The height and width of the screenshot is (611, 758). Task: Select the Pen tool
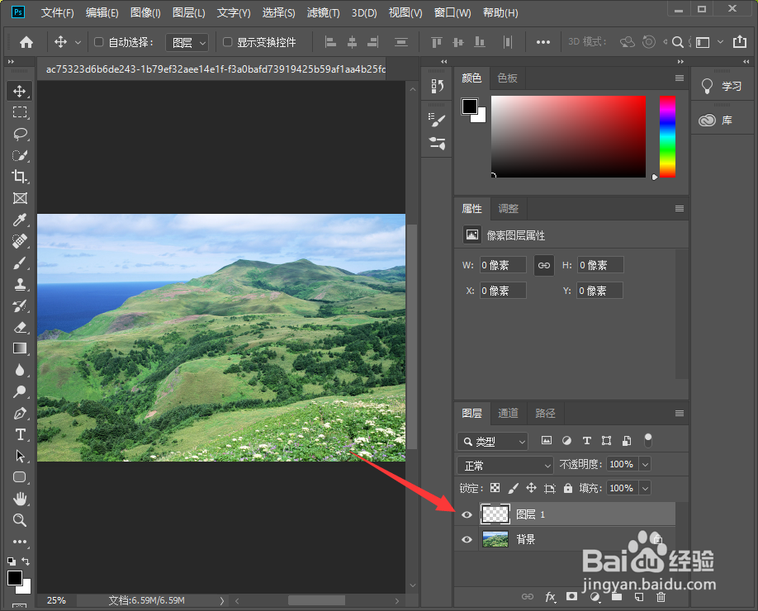tap(19, 413)
